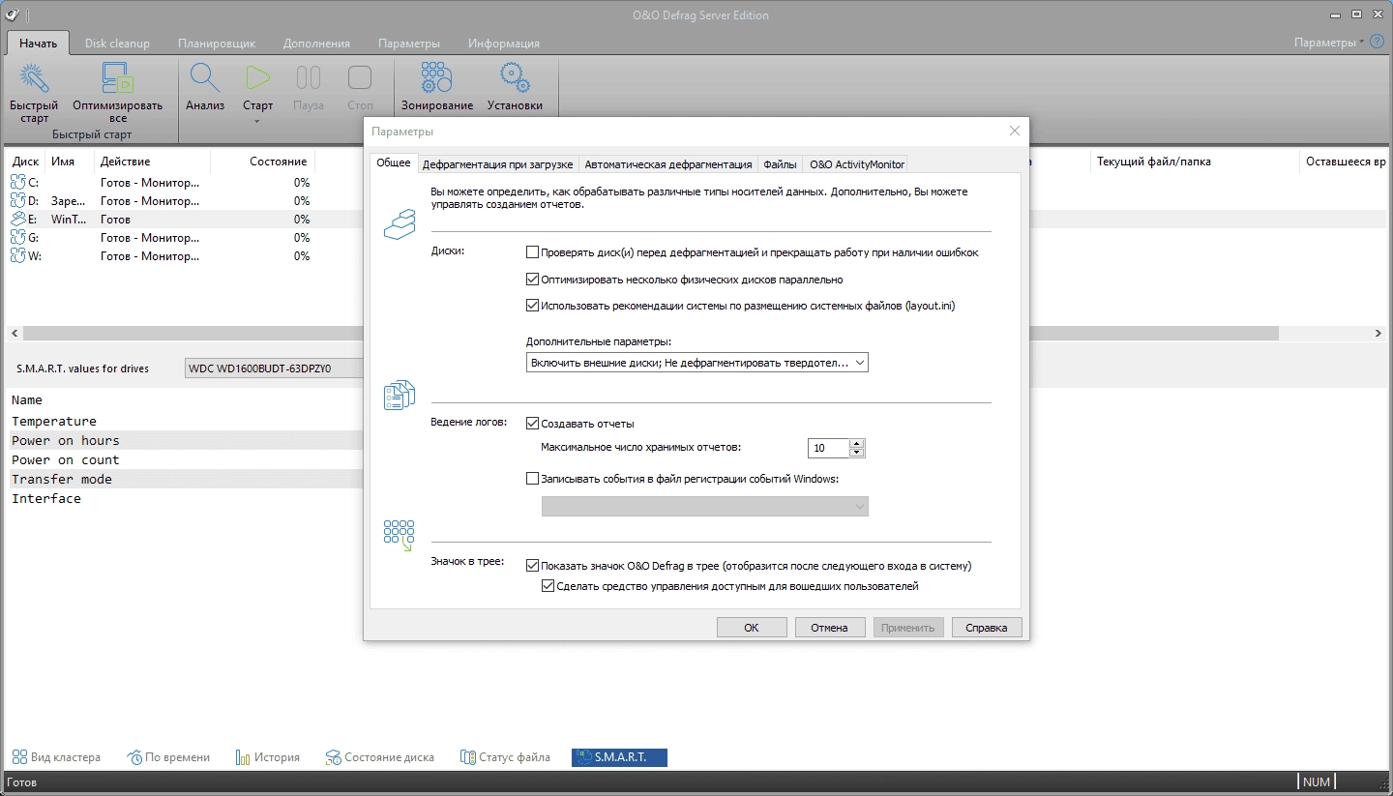Start Анализ with the magnifier icon
The image size is (1393, 796).
click(x=205, y=78)
